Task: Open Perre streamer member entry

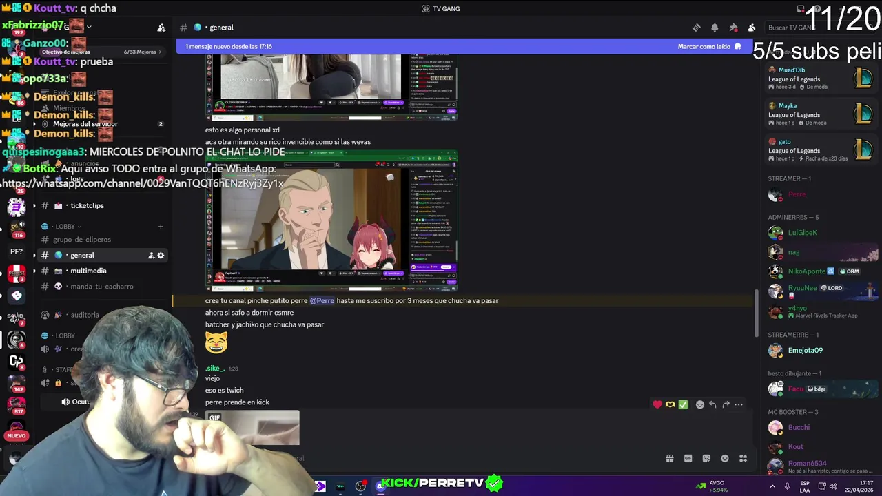Action: [x=820, y=194]
